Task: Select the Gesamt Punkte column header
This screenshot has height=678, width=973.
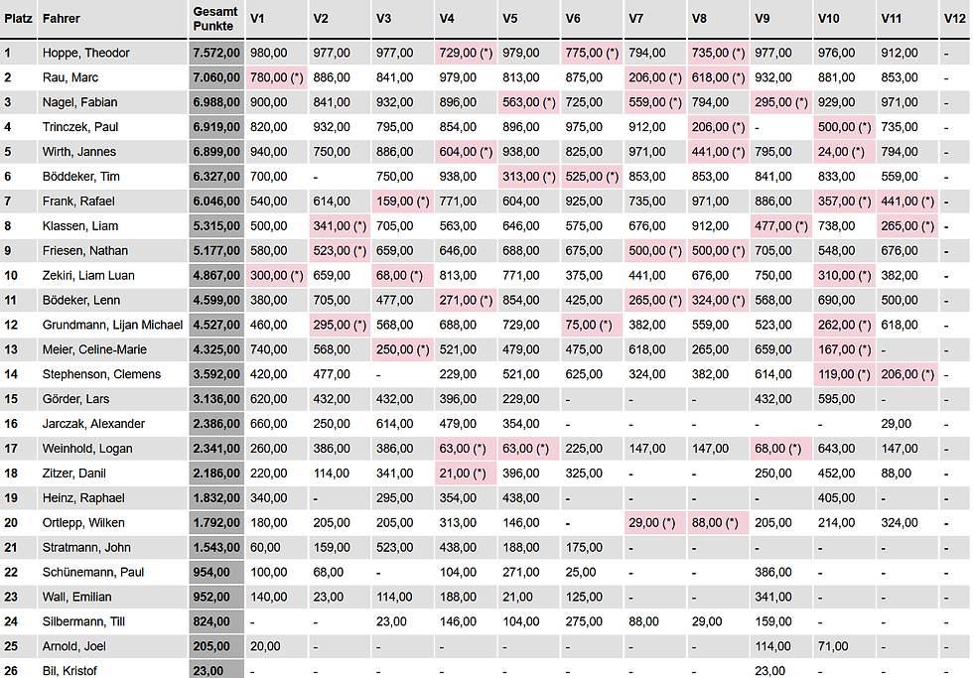Action: [x=214, y=19]
